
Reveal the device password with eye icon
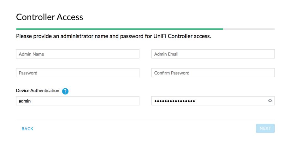coord(270,101)
